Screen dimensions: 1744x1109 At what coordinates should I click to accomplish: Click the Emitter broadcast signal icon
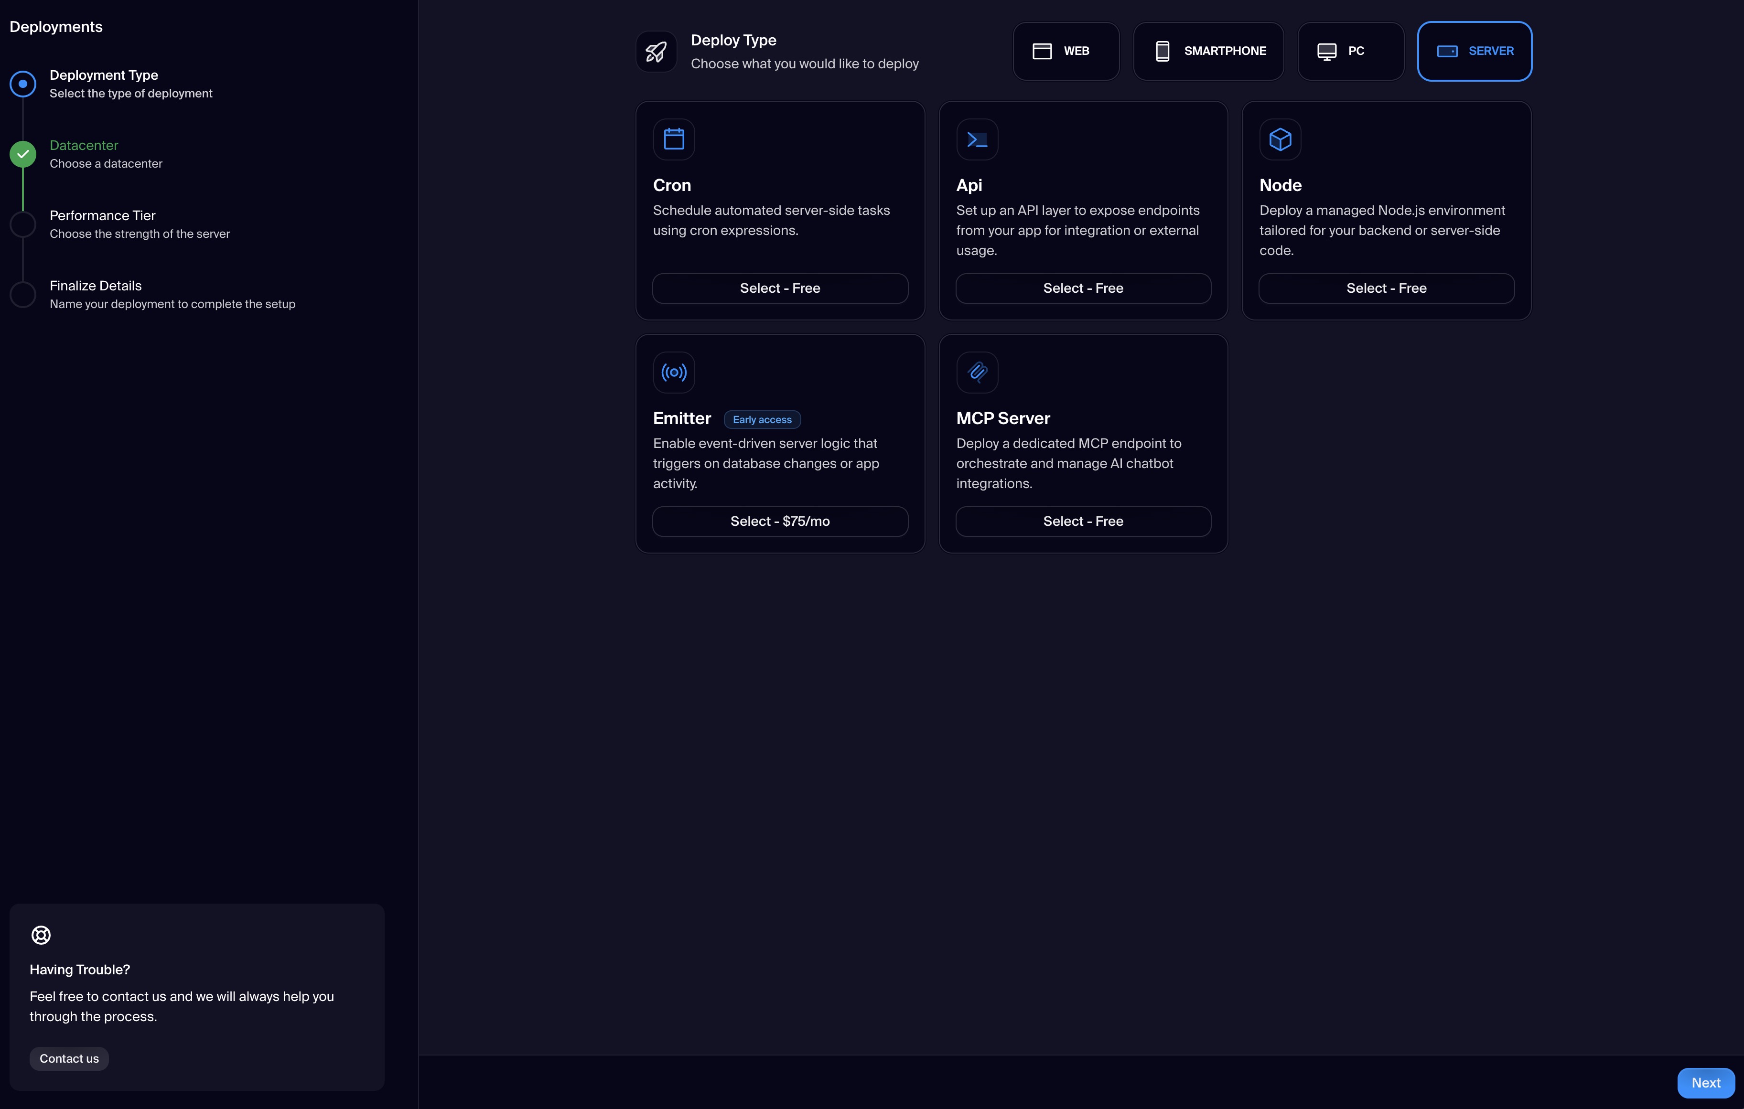(674, 372)
